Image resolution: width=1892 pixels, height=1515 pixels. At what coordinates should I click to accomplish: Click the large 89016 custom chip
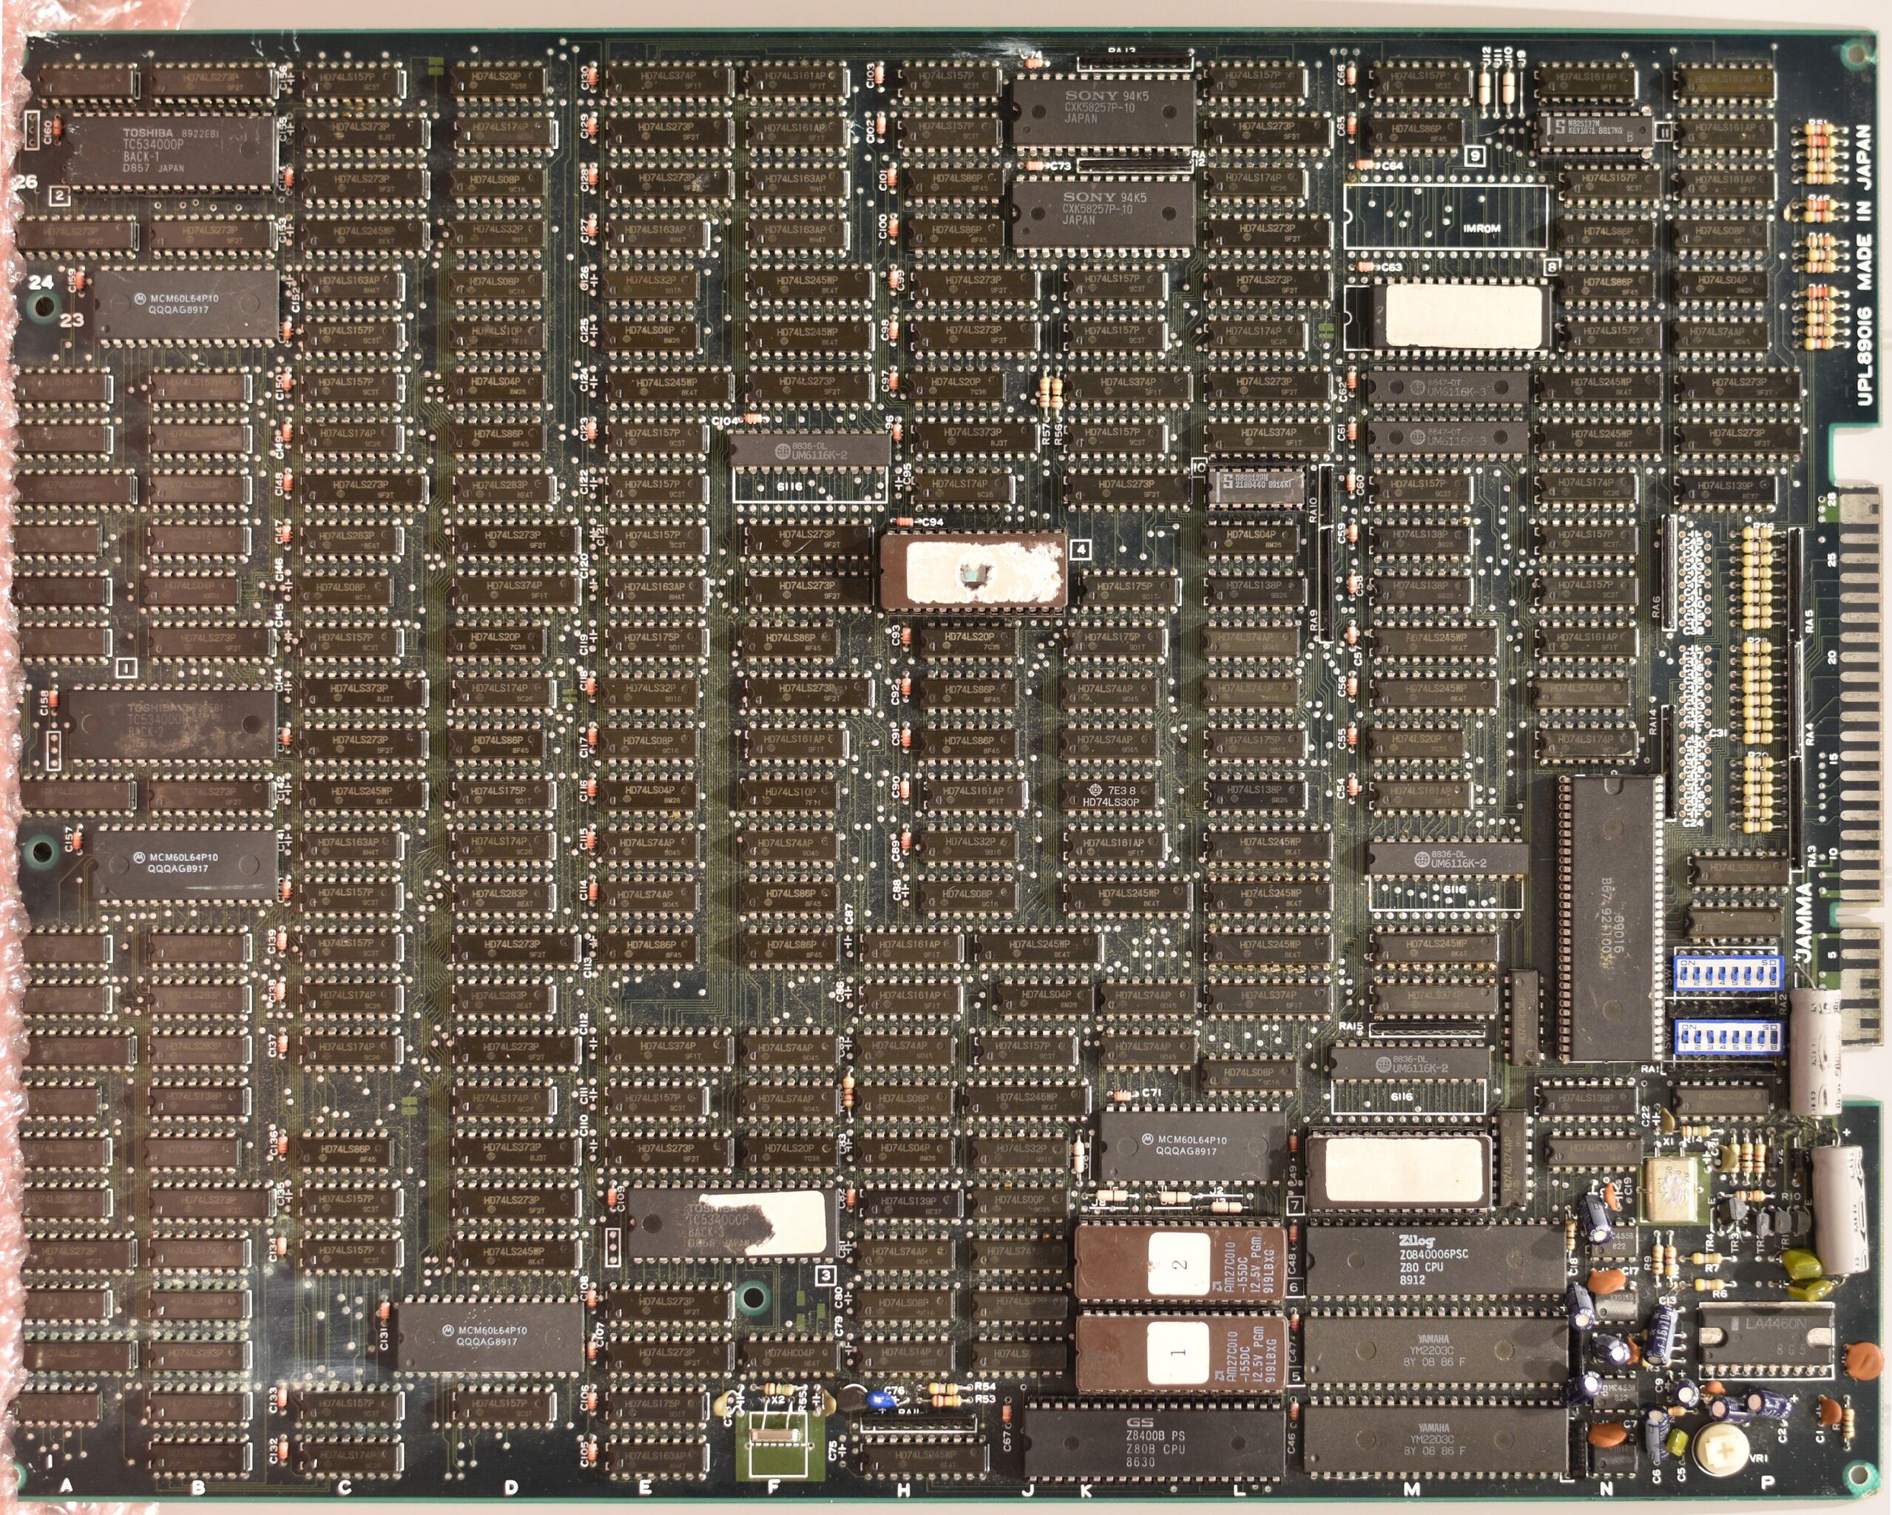(1613, 917)
